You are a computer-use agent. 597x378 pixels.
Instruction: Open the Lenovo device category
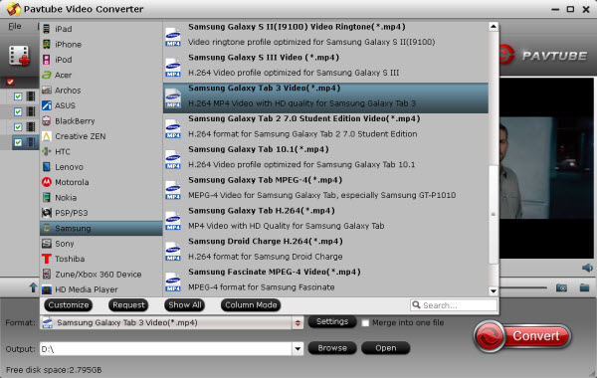[x=100, y=167]
